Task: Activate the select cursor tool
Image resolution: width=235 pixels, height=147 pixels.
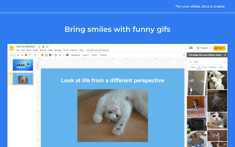Action: pyautogui.click(x=43, y=55)
